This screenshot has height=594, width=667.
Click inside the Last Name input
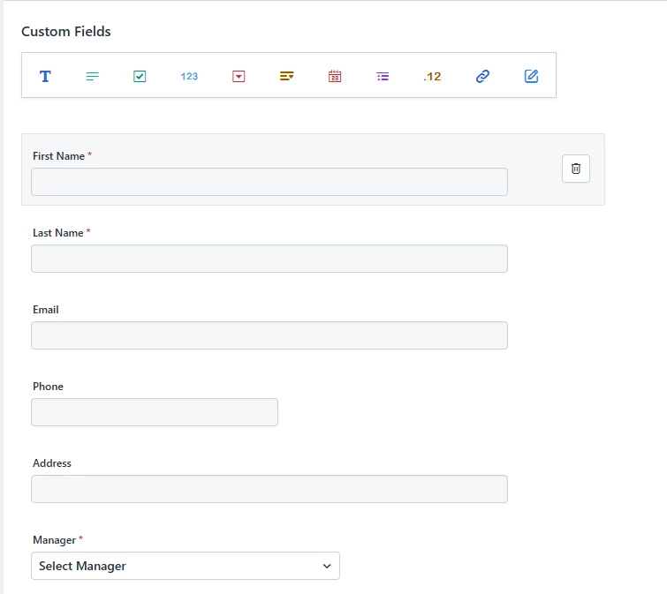[269, 259]
